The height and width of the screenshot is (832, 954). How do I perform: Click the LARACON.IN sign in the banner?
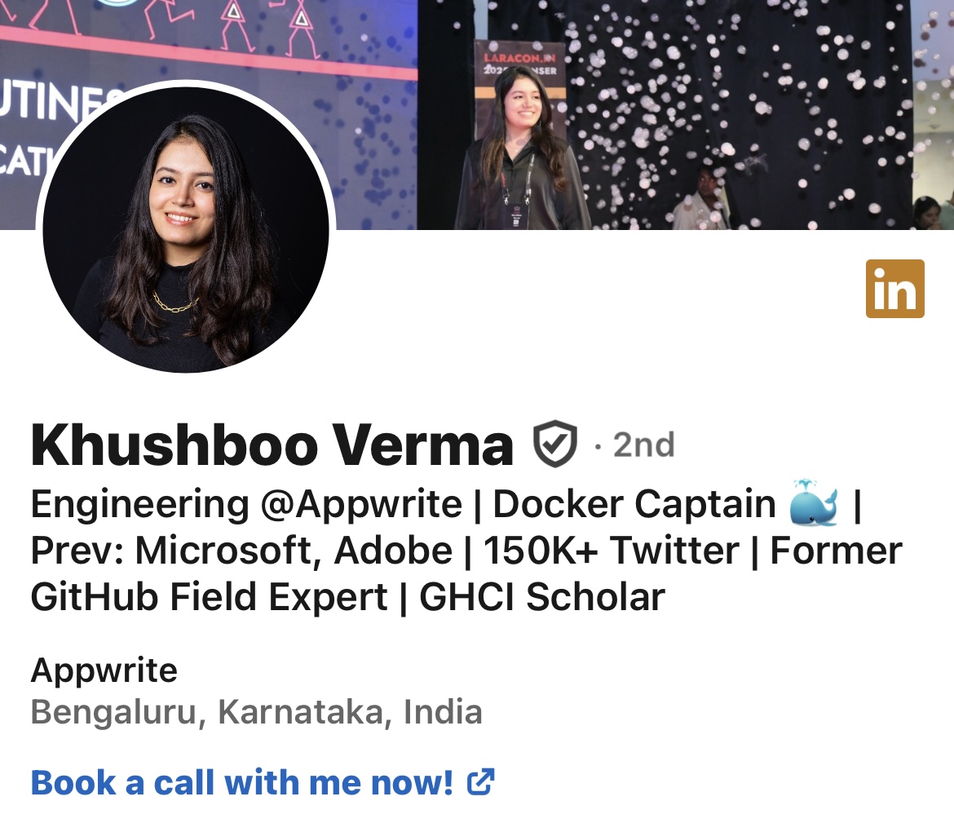[520, 64]
